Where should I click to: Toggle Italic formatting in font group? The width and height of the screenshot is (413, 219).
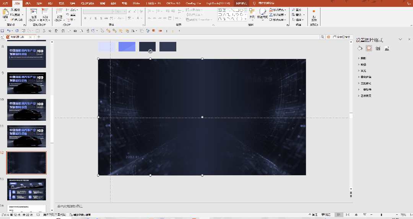[90, 18]
